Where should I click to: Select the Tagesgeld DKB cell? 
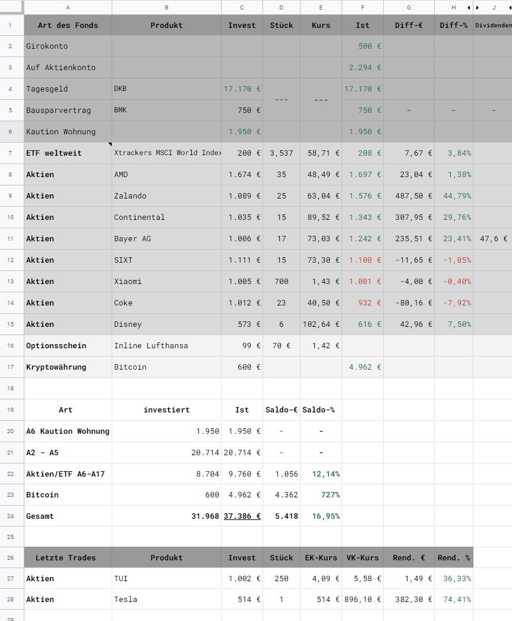pos(166,89)
